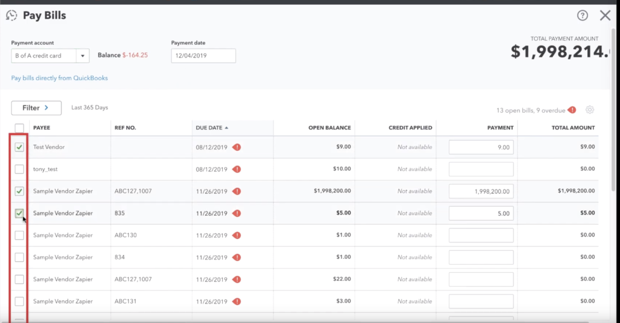Sort by the DUE DATE column

click(212, 128)
